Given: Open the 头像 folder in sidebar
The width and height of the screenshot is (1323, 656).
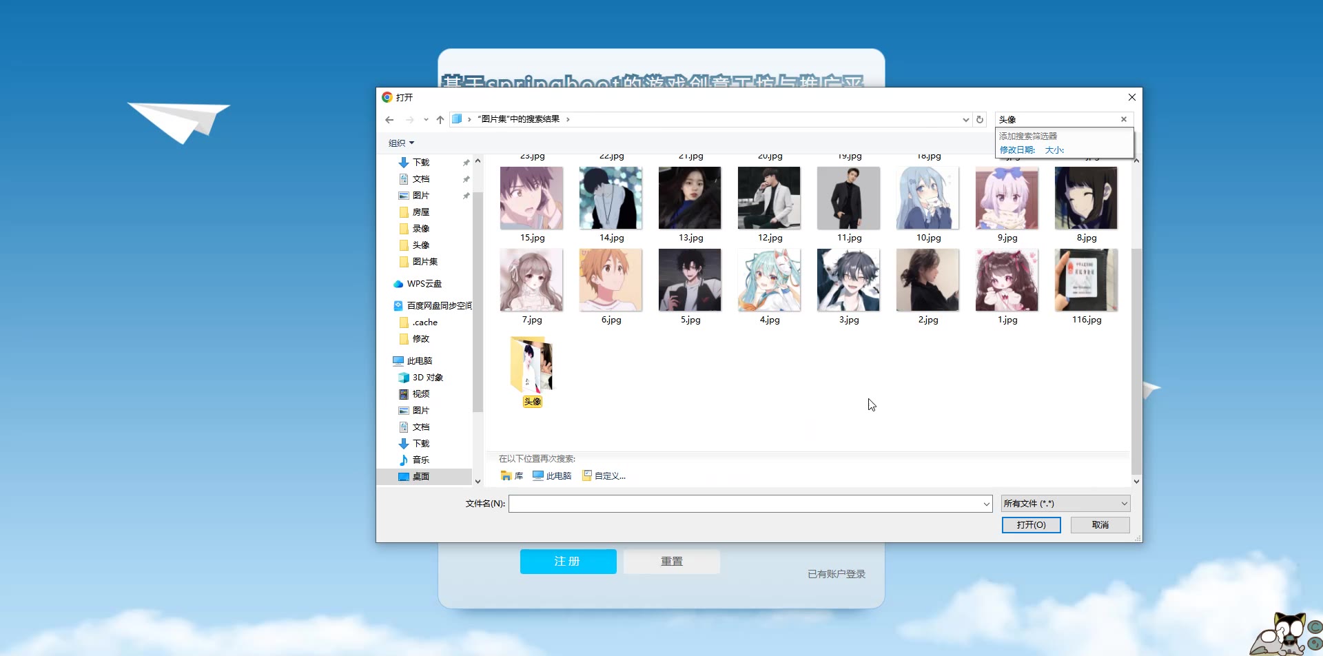Looking at the screenshot, I should click(421, 245).
